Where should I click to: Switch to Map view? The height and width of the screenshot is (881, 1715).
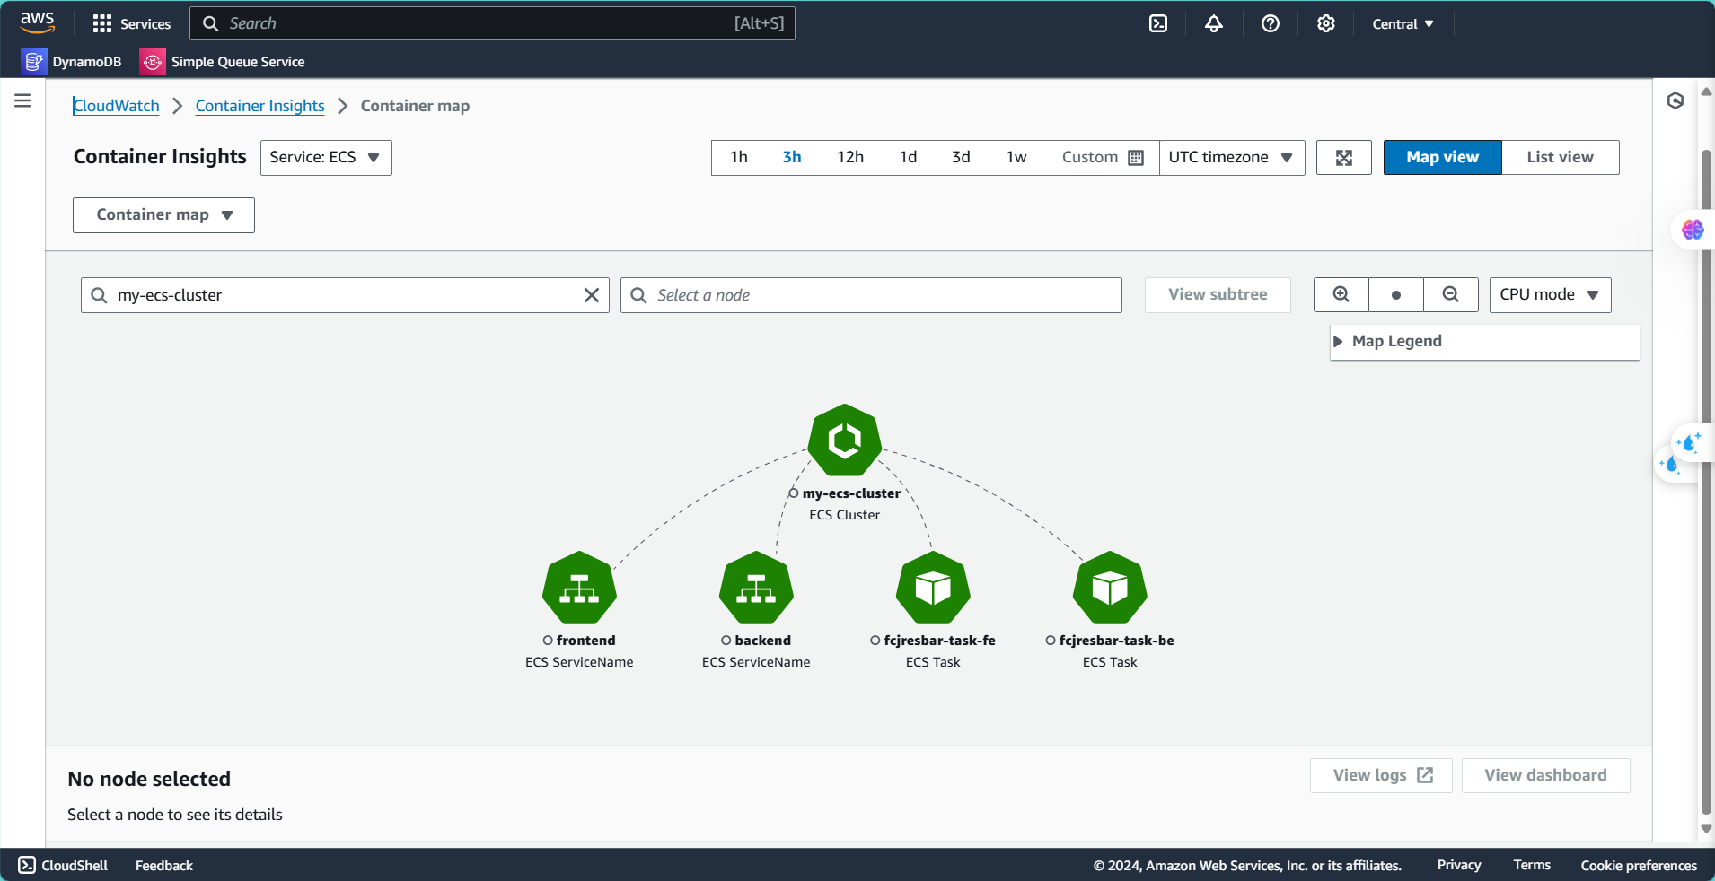[x=1442, y=157]
